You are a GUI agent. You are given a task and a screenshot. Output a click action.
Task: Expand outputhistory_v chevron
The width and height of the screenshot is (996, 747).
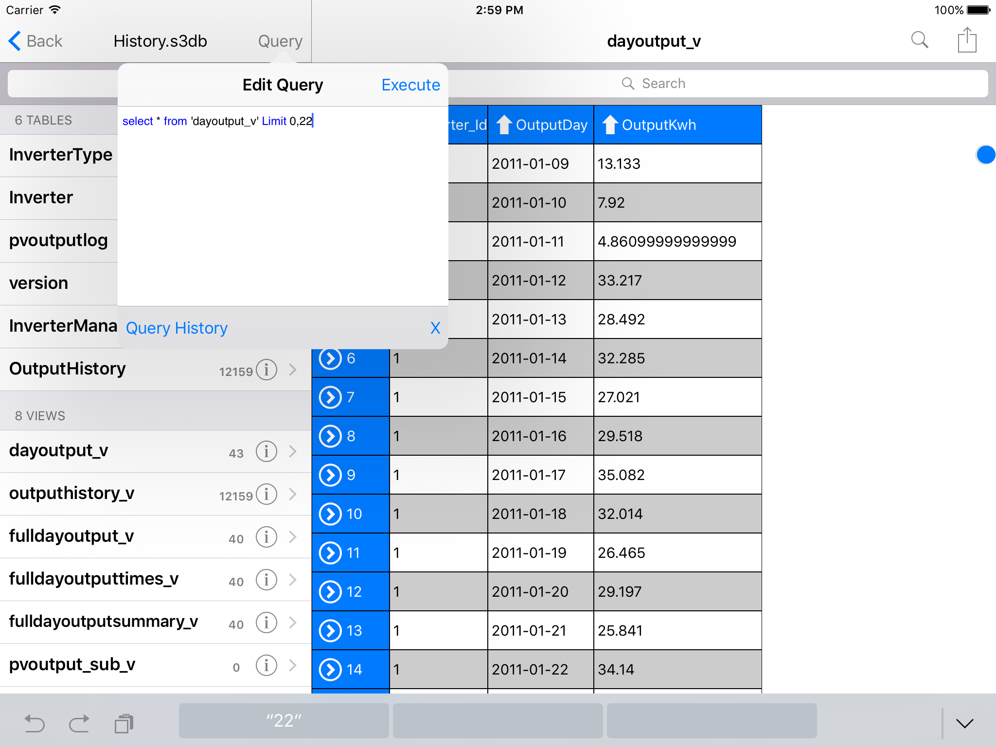pyautogui.click(x=293, y=494)
